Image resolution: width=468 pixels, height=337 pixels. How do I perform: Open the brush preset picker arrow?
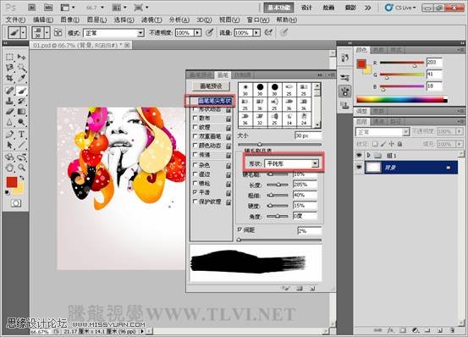coord(47,32)
